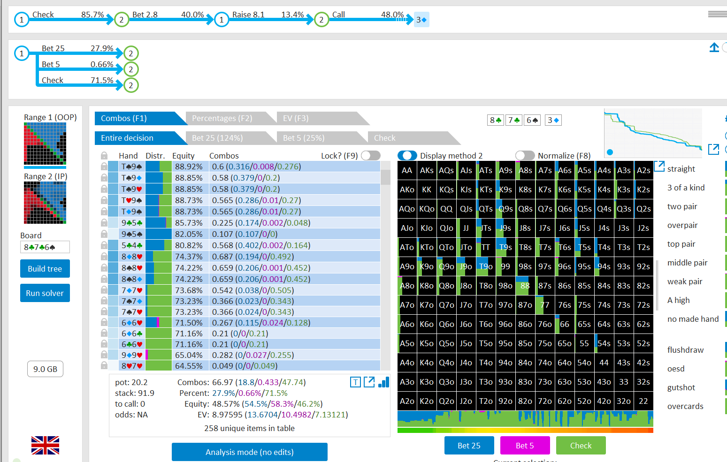The image size is (727, 462).
Task: Click the UK flag language icon
Action: click(45, 445)
